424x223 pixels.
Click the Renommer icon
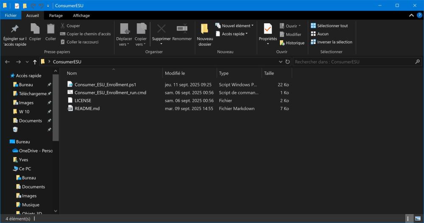pyautogui.click(x=182, y=29)
